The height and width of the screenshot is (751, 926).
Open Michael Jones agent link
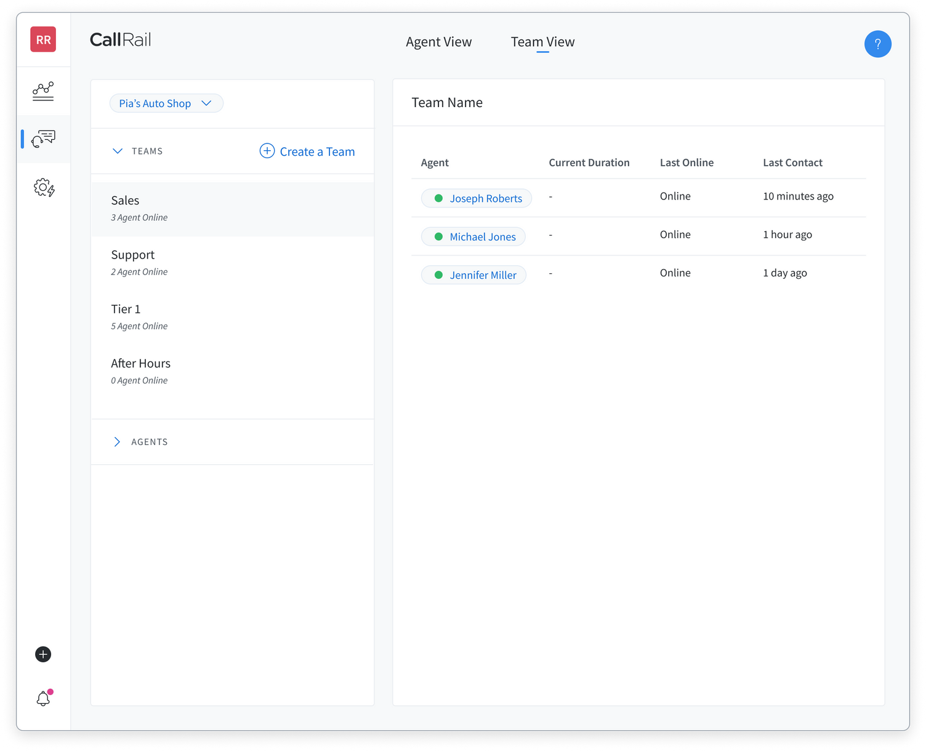[482, 237]
